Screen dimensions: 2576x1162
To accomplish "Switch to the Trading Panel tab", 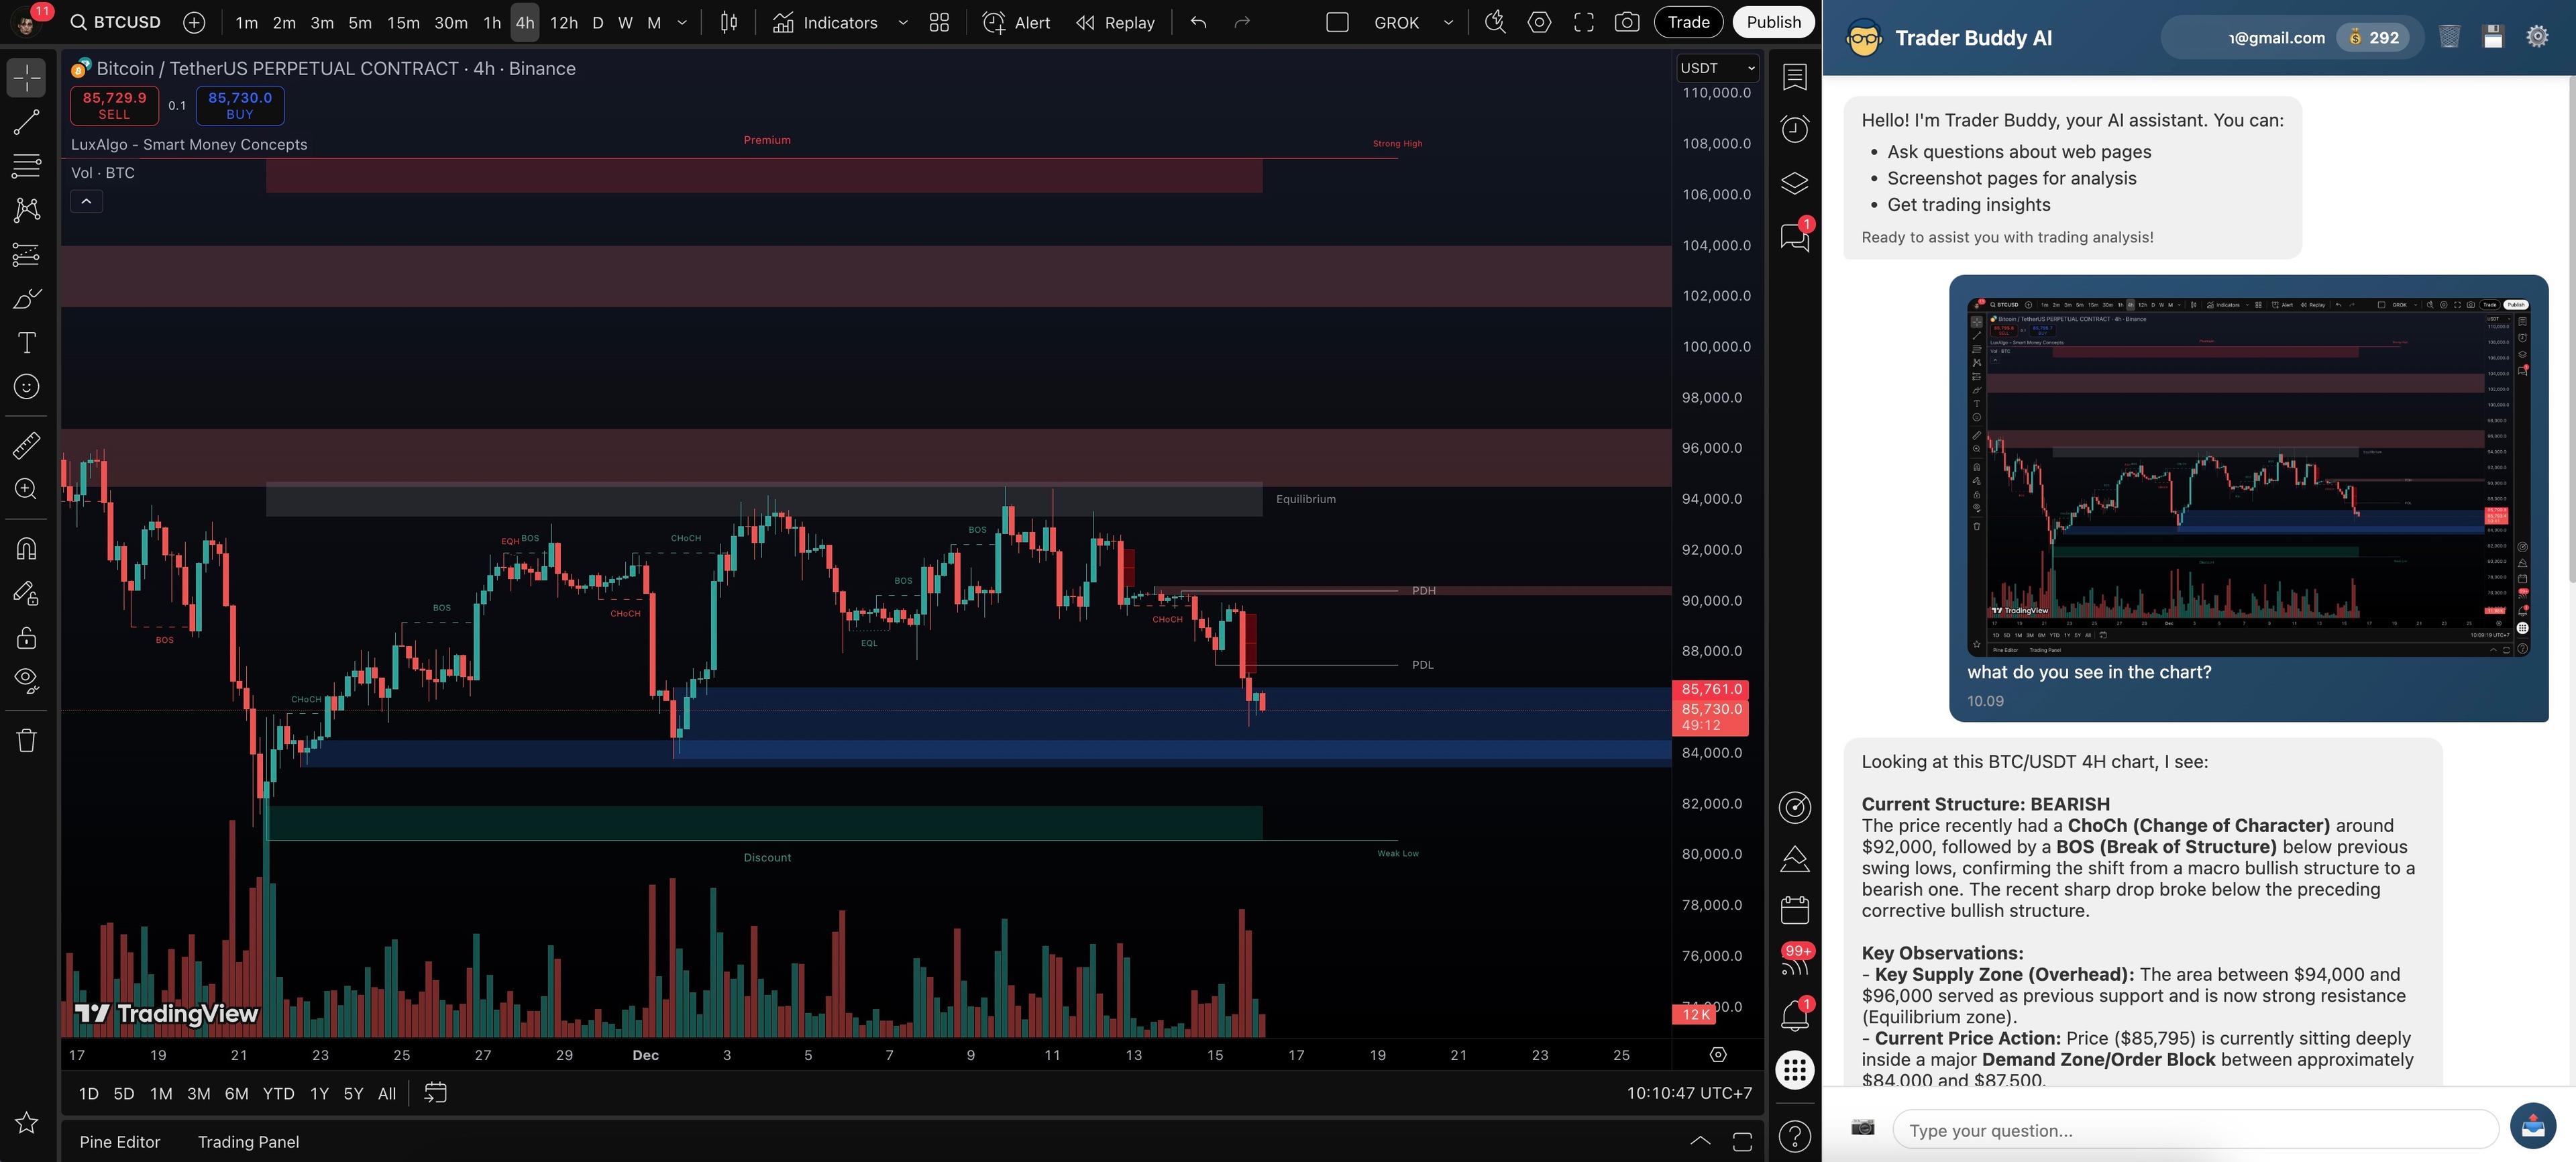I will pyautogui.click(x=248, y=1141).
